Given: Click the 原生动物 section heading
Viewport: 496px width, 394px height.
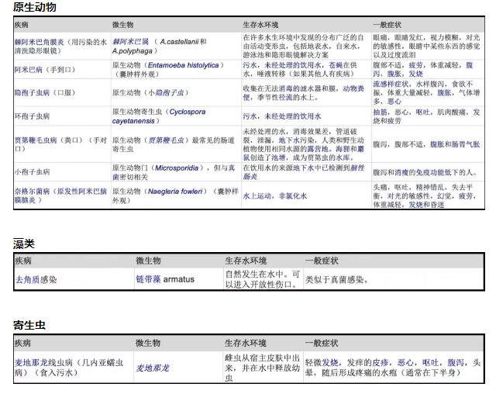Looking at the screenshot, I should [35, 8].
